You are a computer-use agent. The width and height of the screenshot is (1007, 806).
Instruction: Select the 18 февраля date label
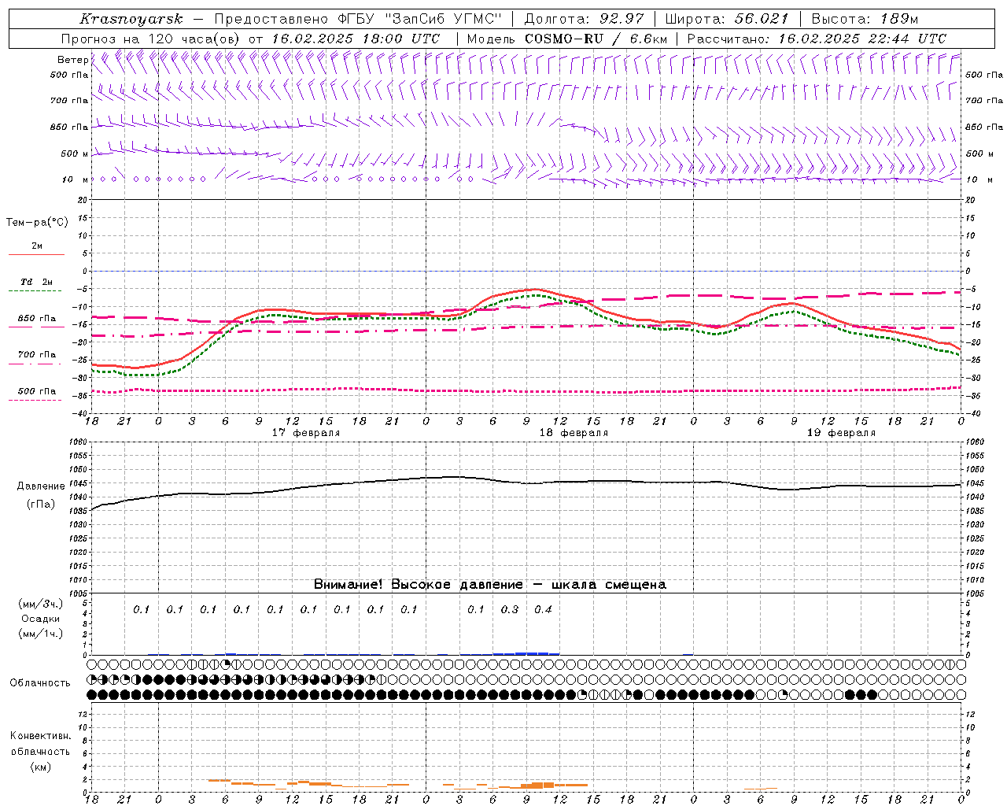pos(574,433)
